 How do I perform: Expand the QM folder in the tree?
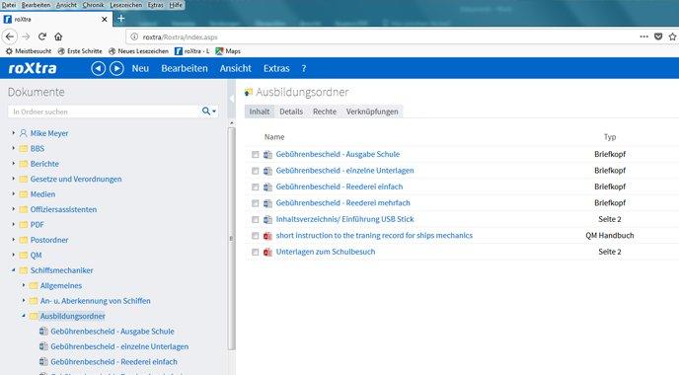(14, 255)
